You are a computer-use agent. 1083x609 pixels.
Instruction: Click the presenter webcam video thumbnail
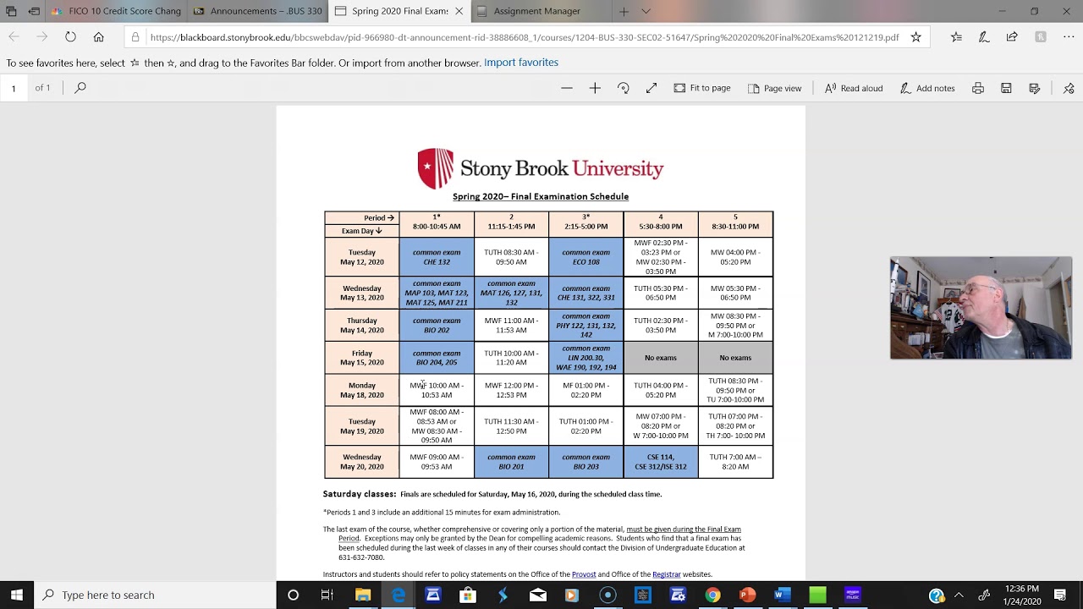[981, 309]
